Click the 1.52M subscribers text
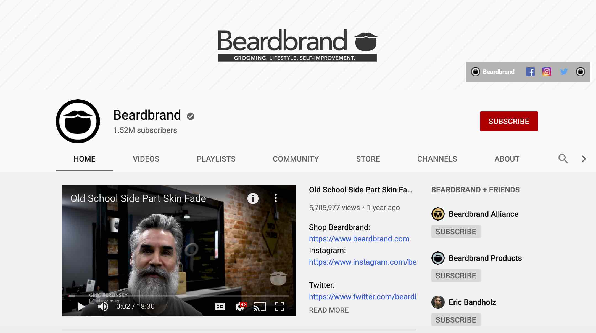The image size is (596, 333). pyautogui.click(x=145, y=130)
